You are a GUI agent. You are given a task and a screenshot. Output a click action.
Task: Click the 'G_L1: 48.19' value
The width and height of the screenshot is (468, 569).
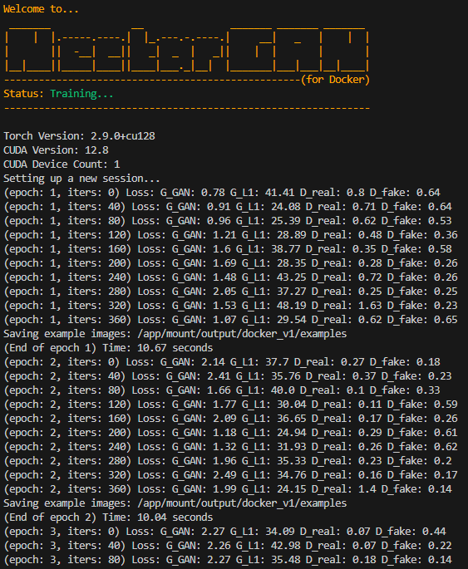coord(274,306)
